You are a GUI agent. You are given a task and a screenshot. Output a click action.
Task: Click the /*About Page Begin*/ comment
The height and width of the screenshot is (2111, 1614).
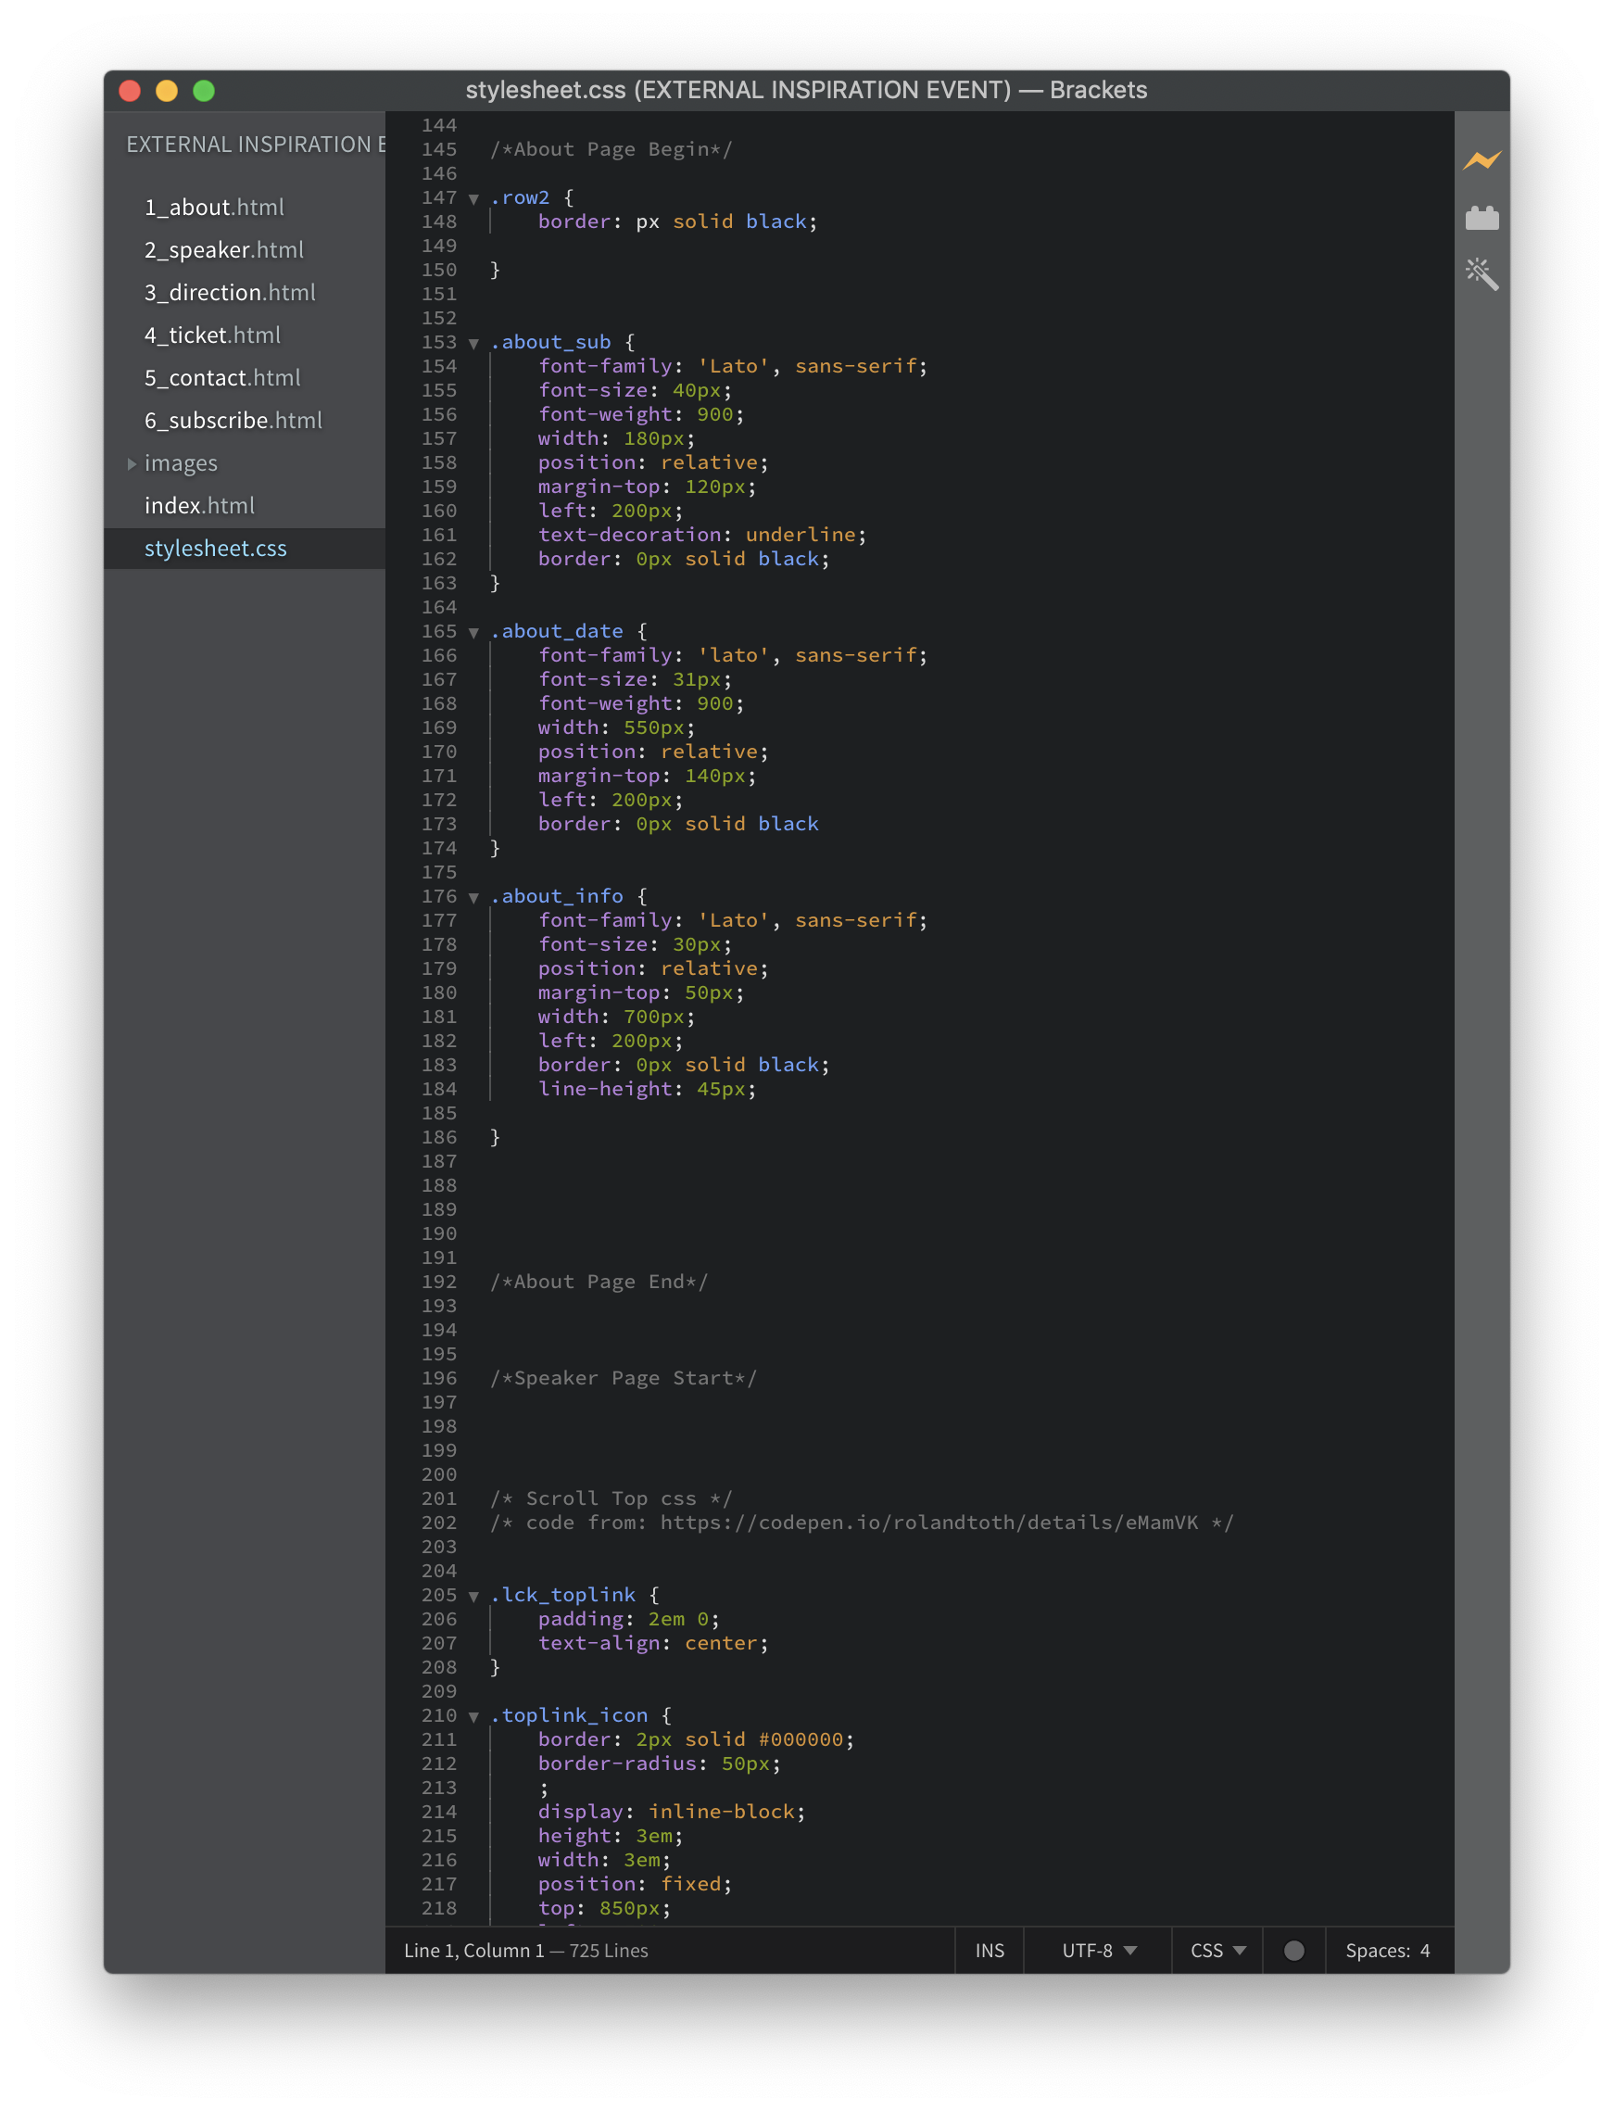[x=611, y=149]
